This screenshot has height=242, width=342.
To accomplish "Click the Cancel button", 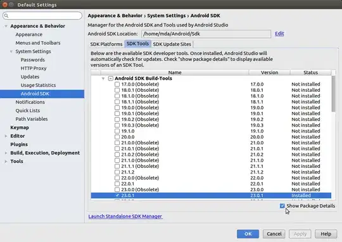I will (274, 234).
